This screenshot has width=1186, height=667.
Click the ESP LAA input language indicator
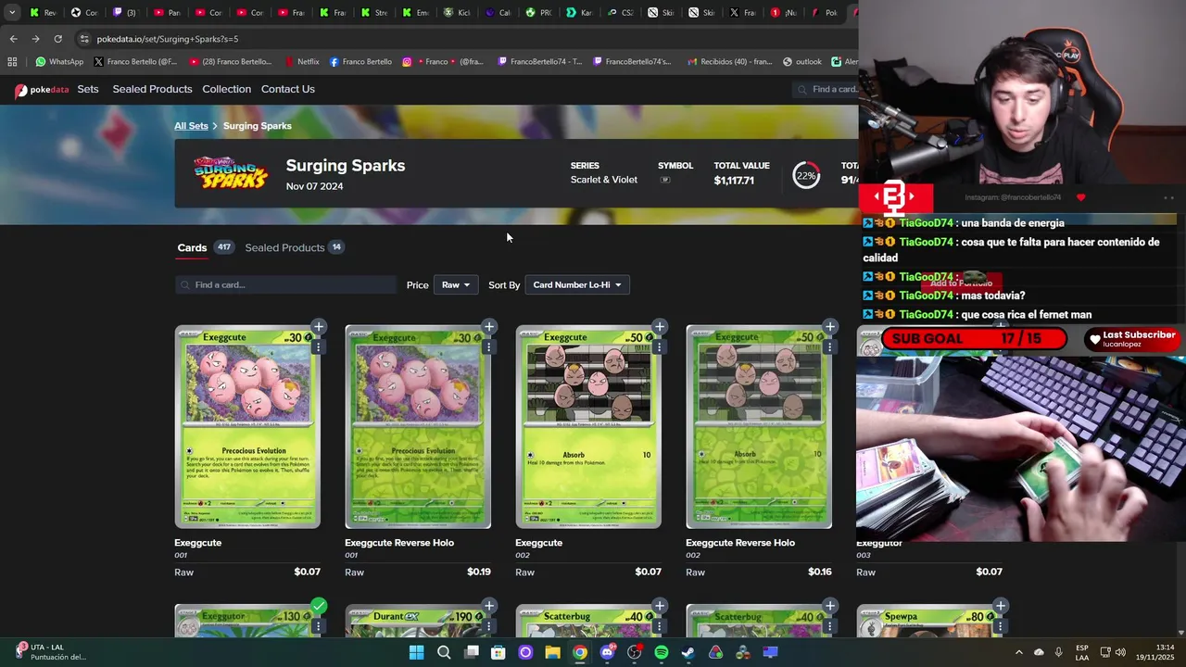(x=1082, y=652)
